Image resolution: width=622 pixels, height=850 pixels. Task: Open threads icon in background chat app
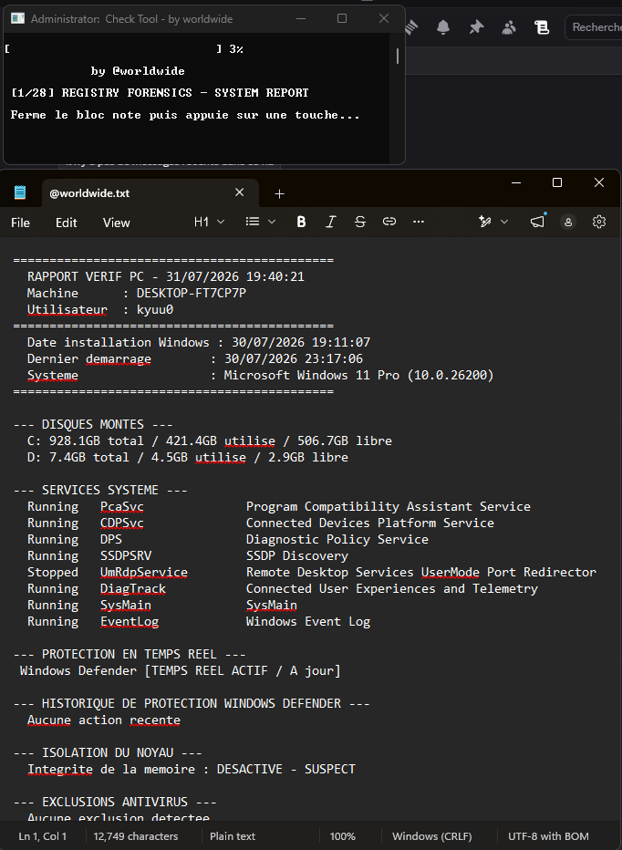411,27
